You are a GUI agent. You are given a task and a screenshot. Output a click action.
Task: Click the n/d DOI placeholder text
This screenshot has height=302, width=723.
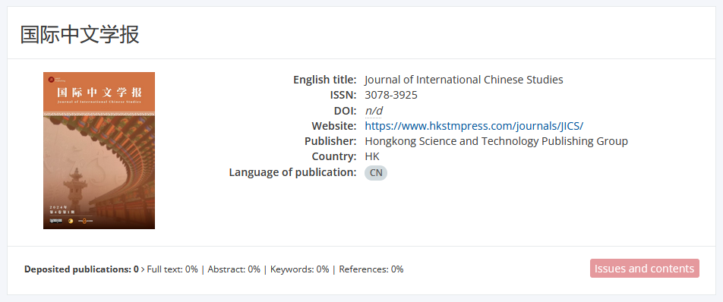click(374, 111)
